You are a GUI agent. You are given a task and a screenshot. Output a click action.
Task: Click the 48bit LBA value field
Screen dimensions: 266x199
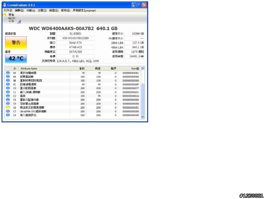click(x=134, y=47)
